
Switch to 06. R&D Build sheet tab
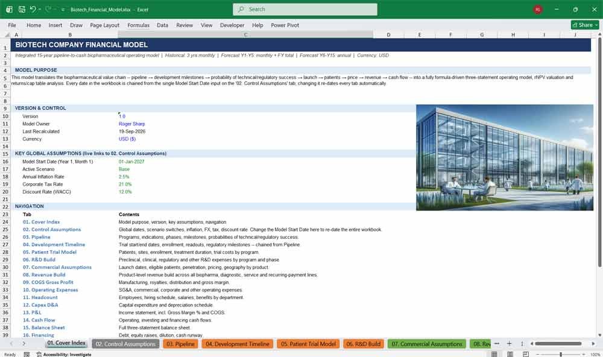coord(364,344)
